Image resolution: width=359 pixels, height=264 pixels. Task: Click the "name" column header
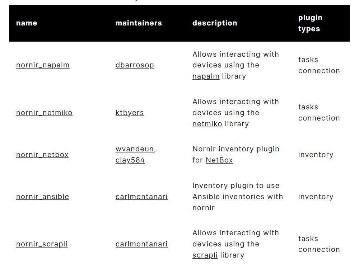(x=27, y=23)
